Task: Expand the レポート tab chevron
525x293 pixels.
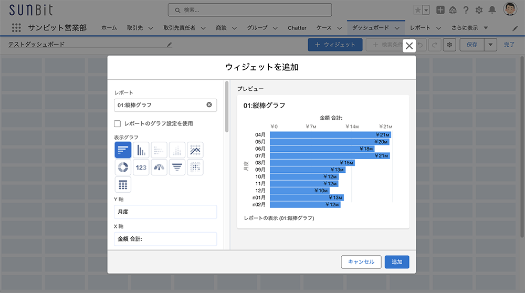Action: (438, 28)
